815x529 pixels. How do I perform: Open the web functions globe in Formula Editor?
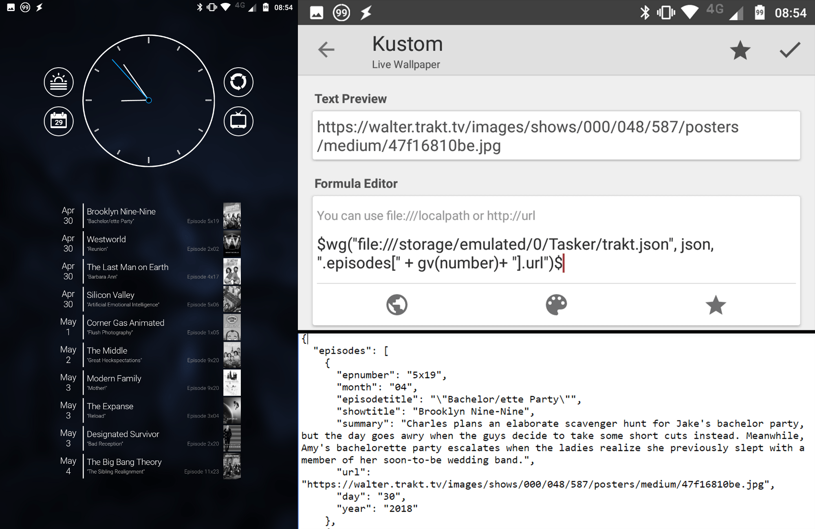pyautogui.click(x=396, y=304)
